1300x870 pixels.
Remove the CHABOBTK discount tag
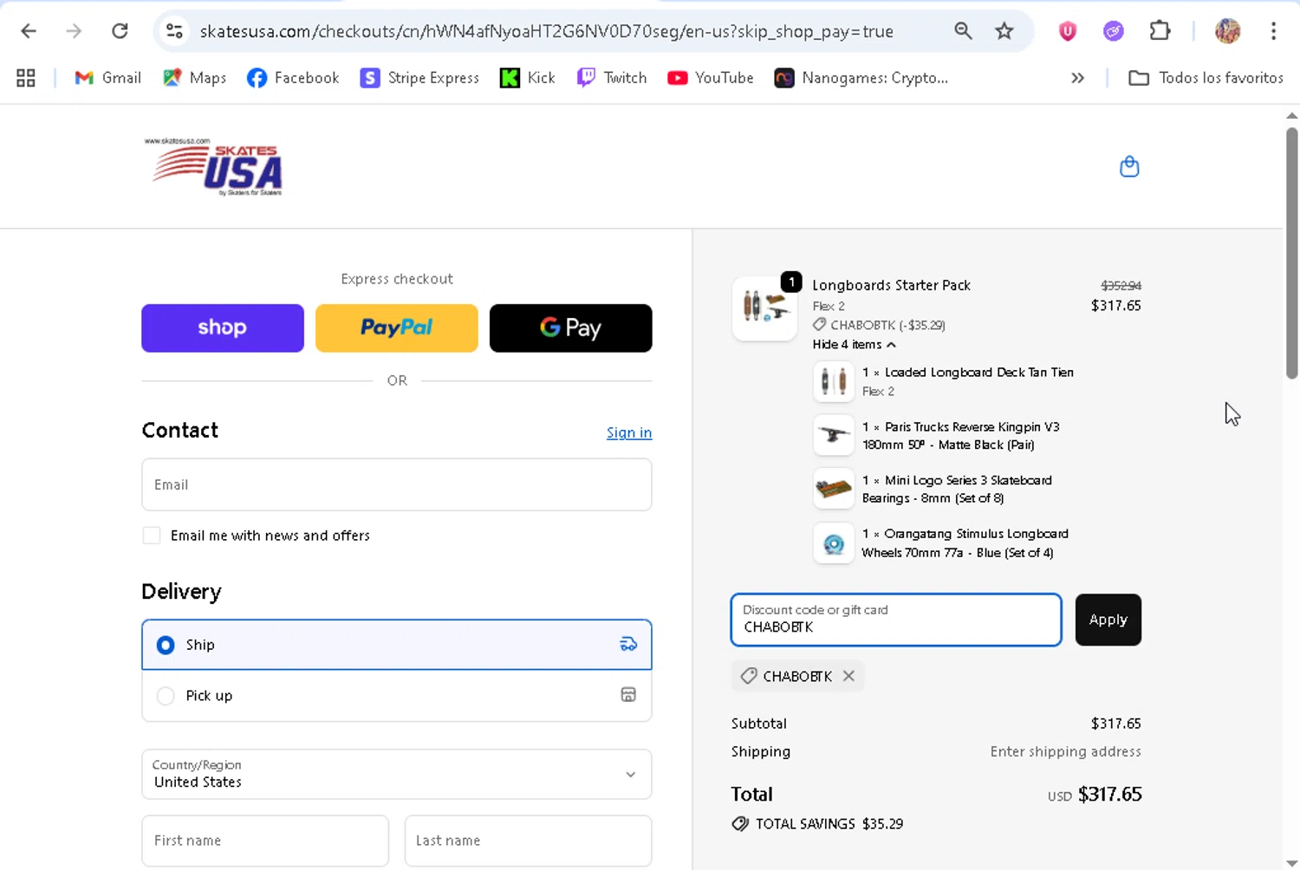pos(848,676)
